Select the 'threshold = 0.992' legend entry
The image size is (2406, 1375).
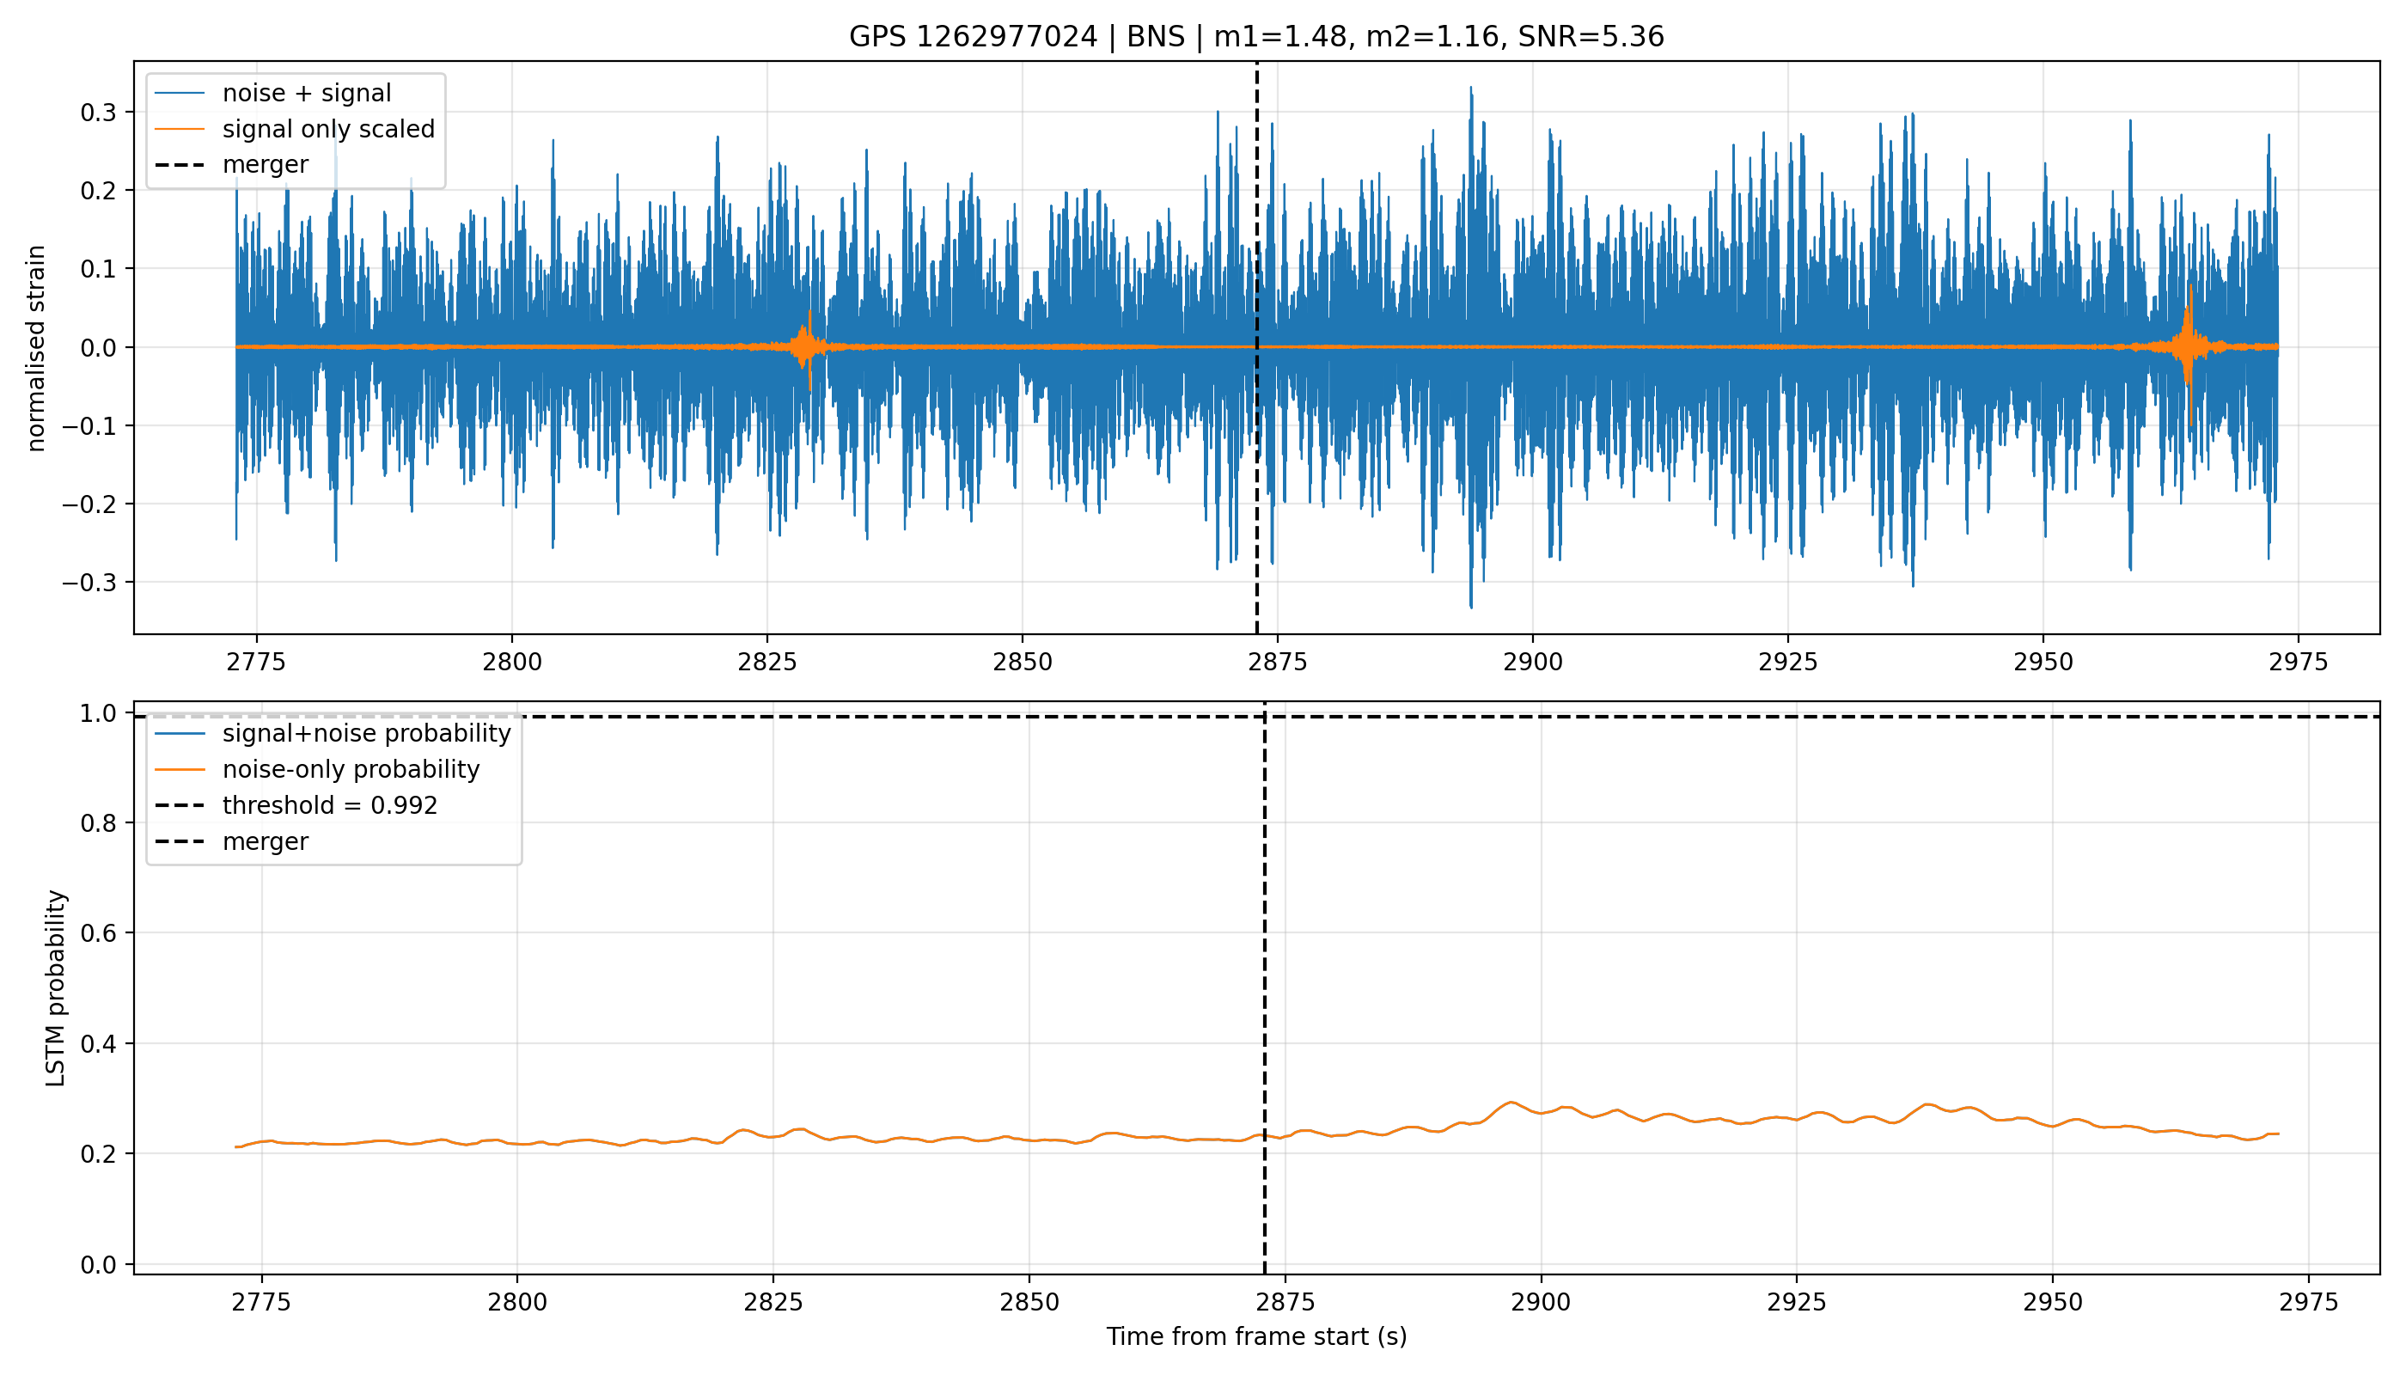(x=296, y=804)
